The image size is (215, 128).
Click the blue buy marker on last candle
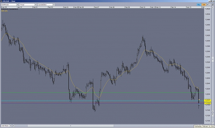199,104
